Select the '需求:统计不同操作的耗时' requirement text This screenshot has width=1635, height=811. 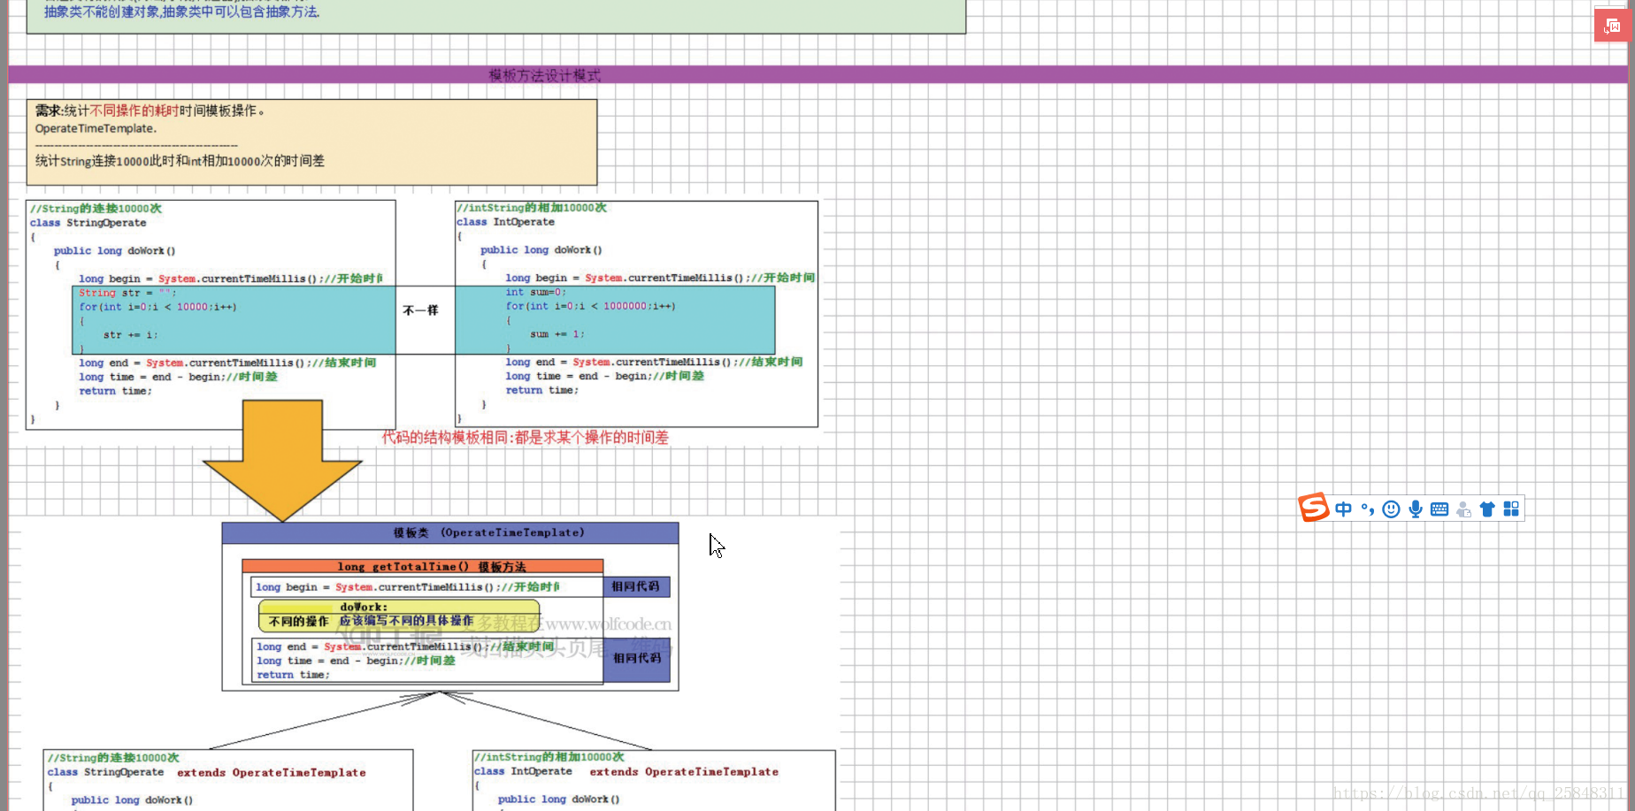107,111
